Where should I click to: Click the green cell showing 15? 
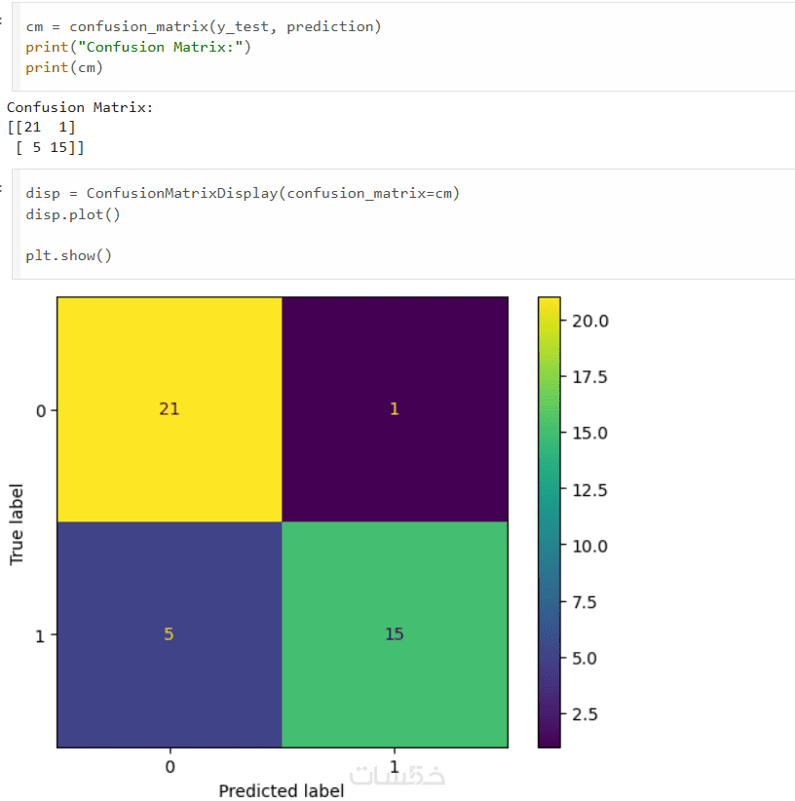click(395, 634)
